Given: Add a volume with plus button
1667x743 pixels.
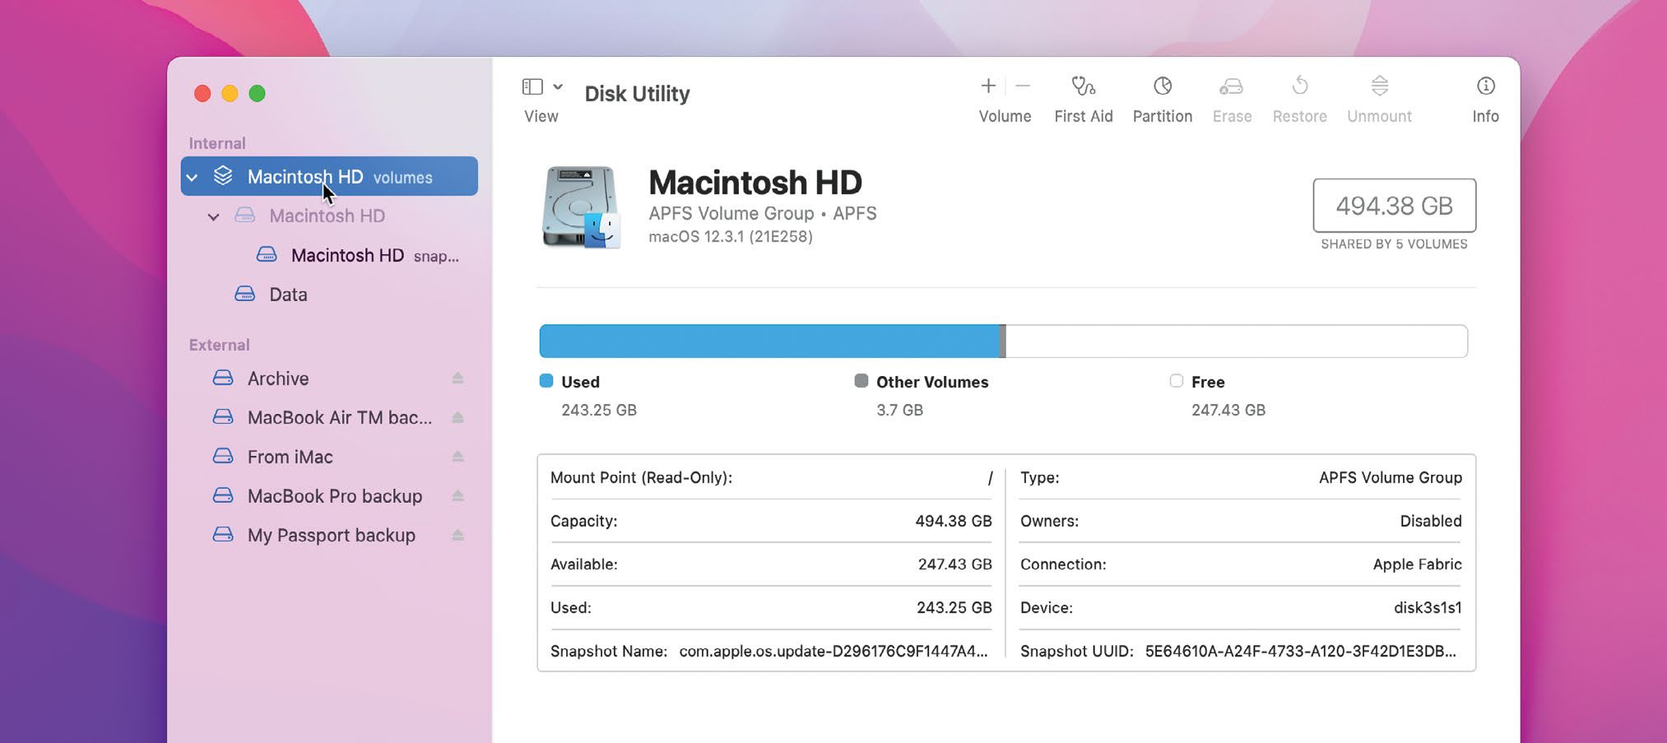Looking at the screenshot, I should 988,86.
